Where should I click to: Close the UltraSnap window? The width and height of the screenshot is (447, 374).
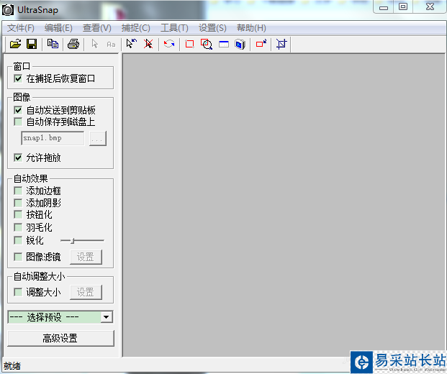pos(430,7)
